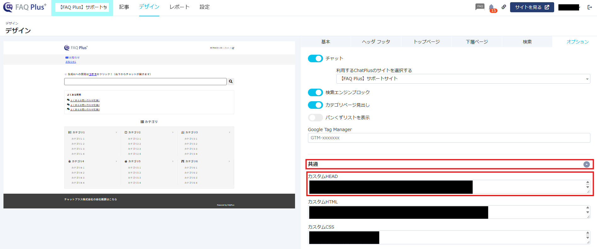Open the 記事 menu
The image size is (597, 249).
tap(124, 7)
